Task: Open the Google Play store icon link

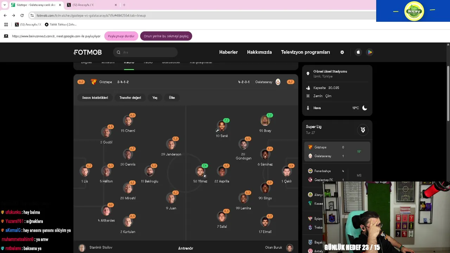Action: (369, 52)
